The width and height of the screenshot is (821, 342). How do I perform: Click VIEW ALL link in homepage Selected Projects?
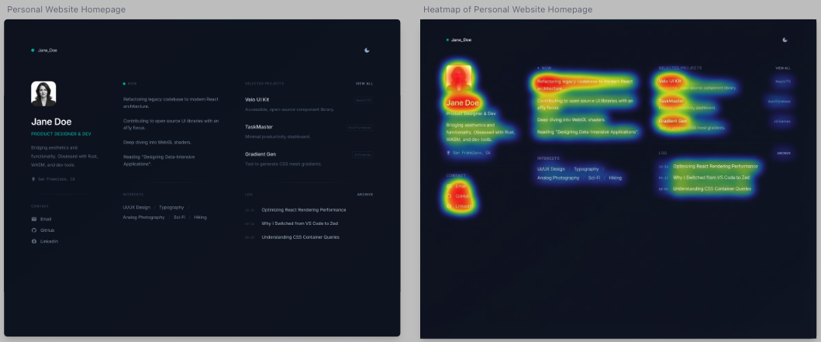point(364,83)
